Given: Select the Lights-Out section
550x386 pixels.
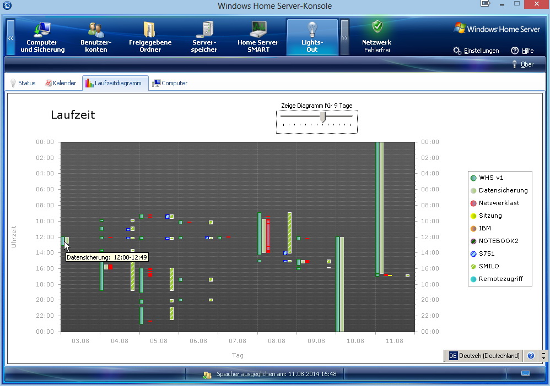Looking at the screenshot, I should pyautogui.click(x=312, y=37).
